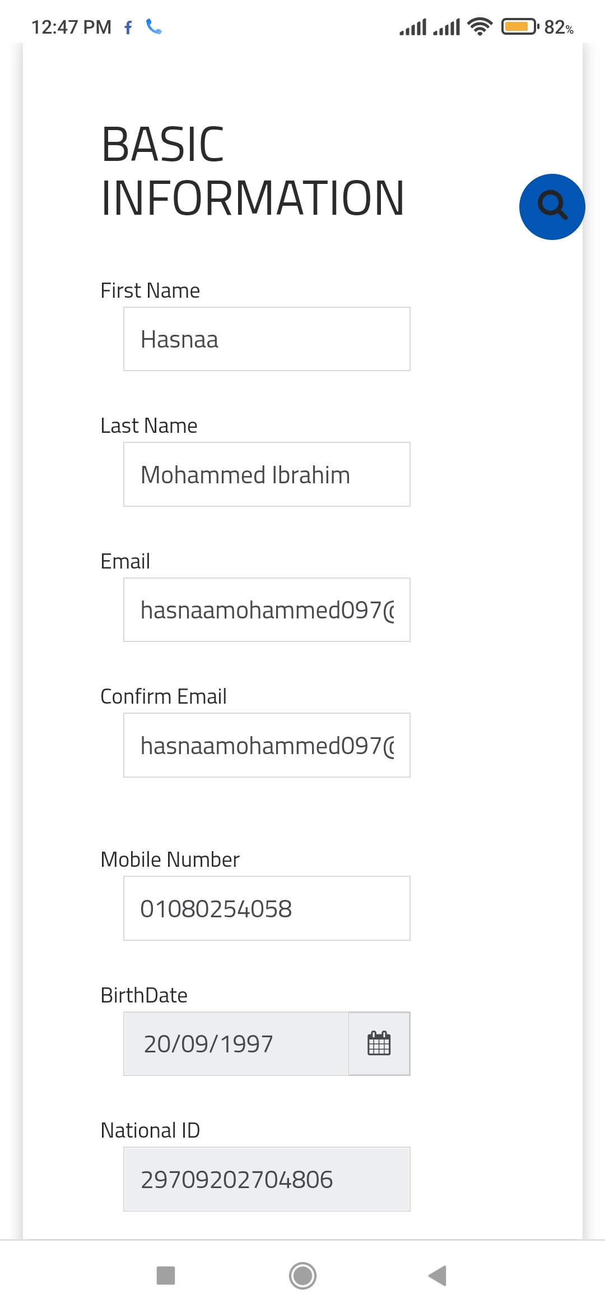
Task: Click the BirthDate field showing 20/09/1997
Action: 236,1043
